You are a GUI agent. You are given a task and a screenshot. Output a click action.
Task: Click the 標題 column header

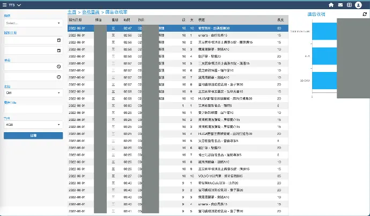tap(202, 19)
